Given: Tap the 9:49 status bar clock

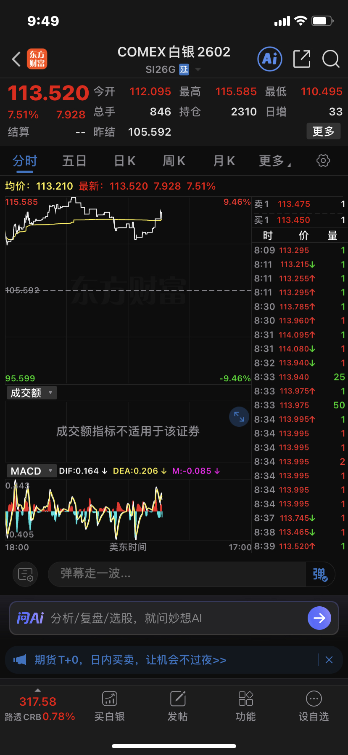Looking at the screenshot, I should (43, 21).
